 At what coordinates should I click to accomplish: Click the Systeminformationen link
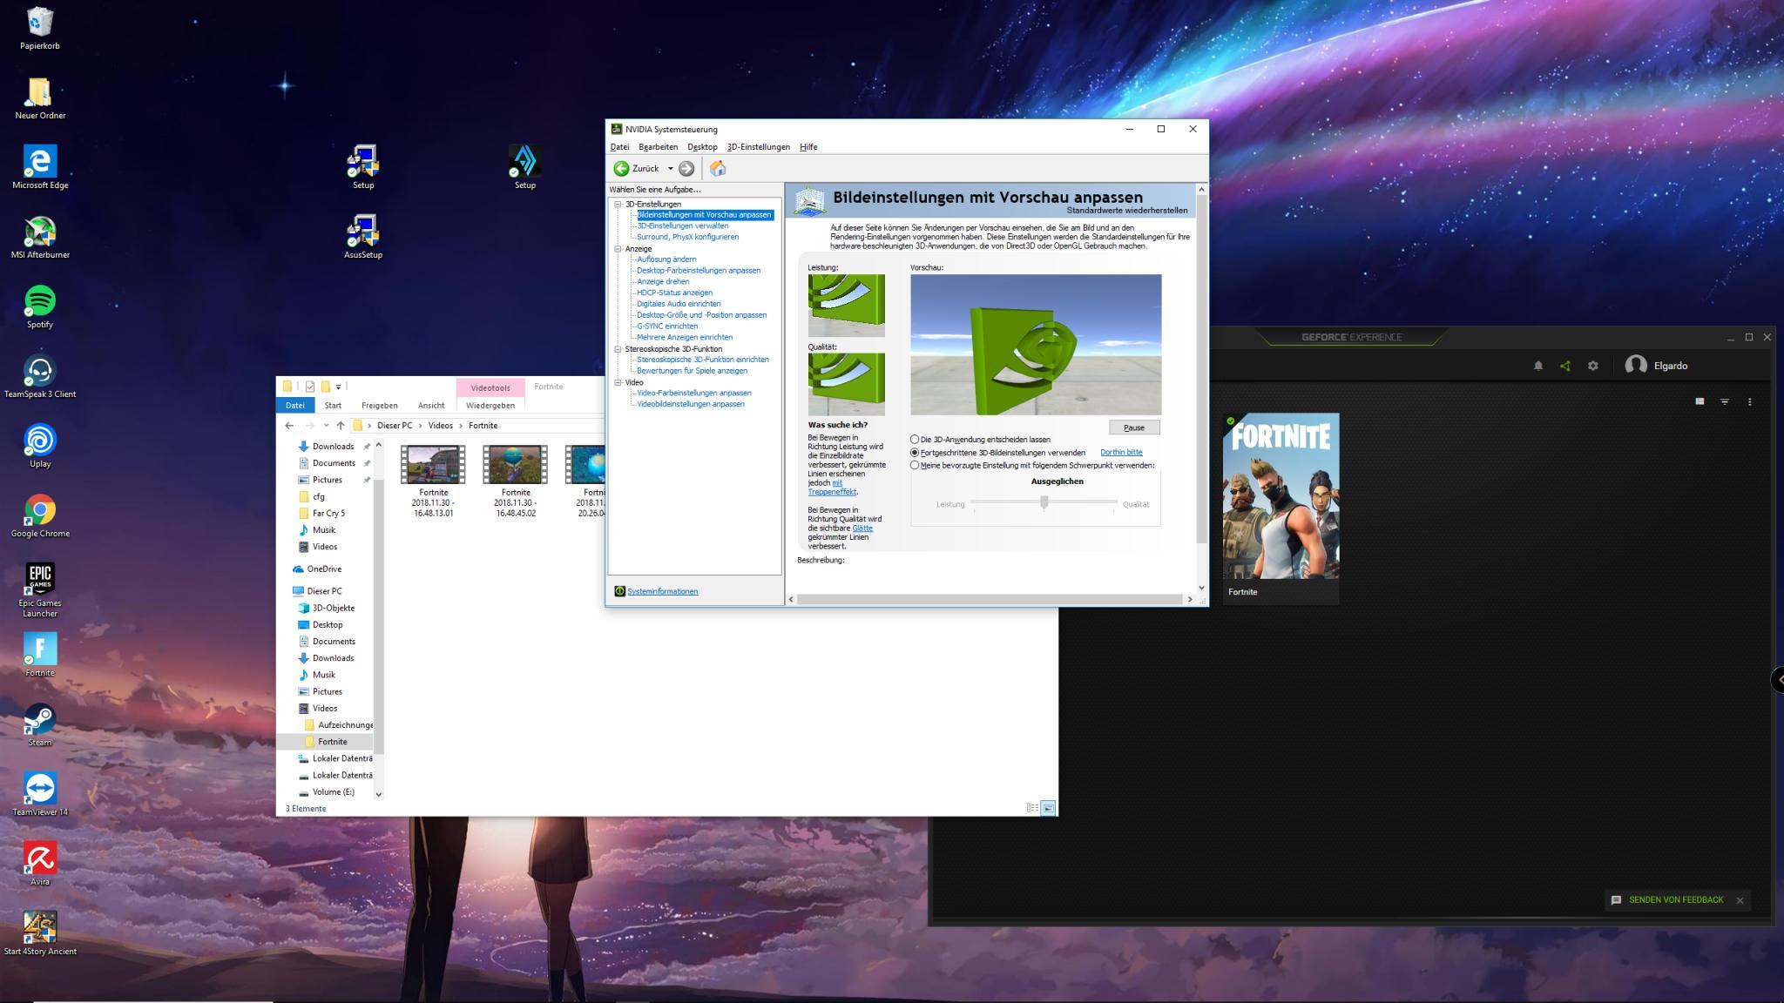[x=662, y=592]
